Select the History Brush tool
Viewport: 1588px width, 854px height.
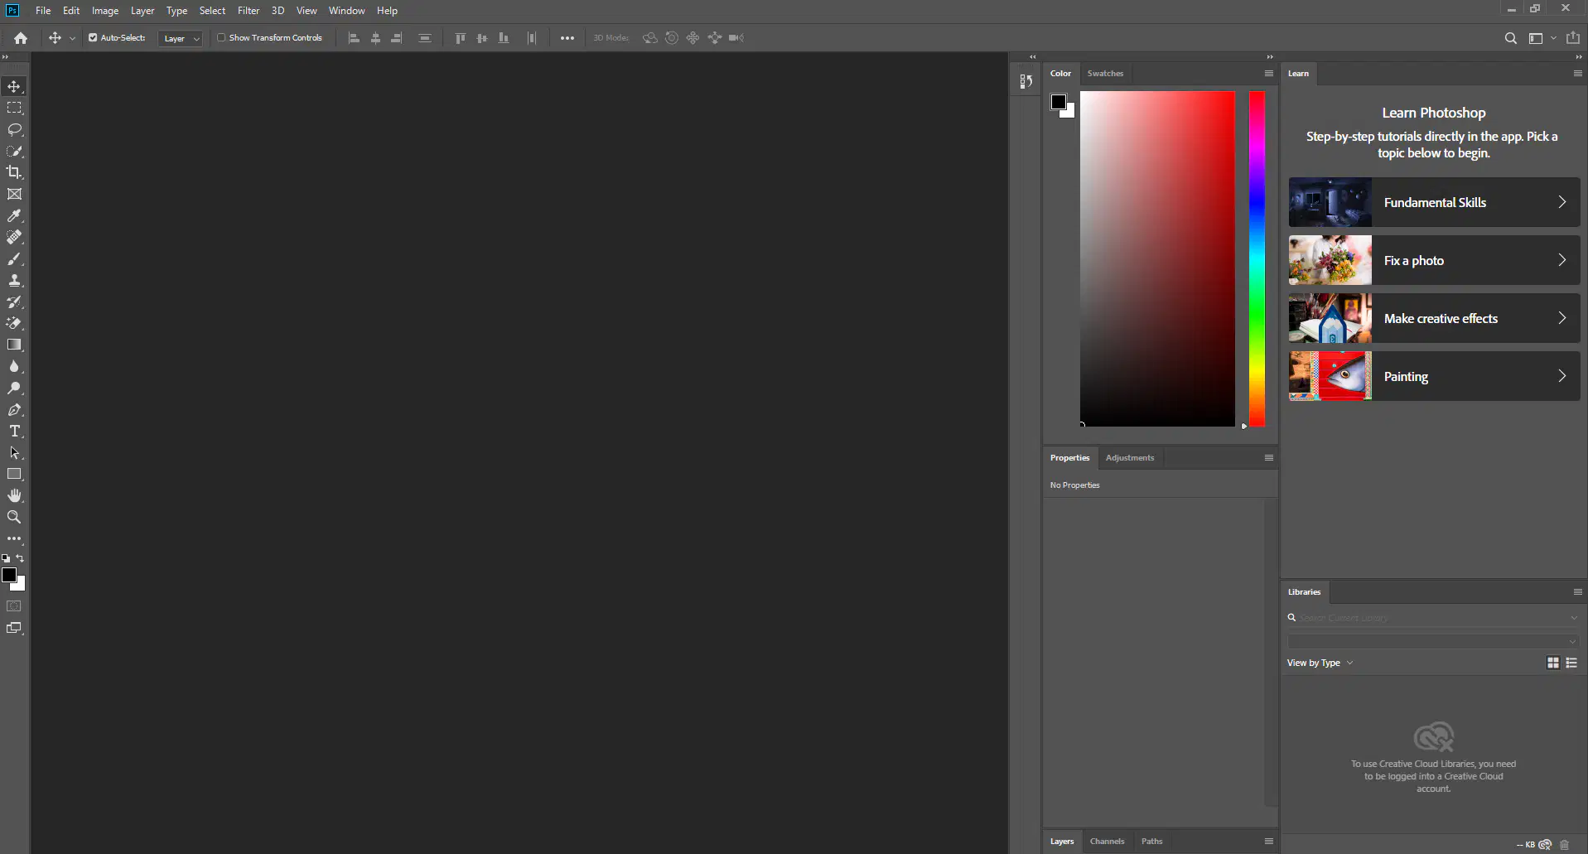tap(14, 302)
